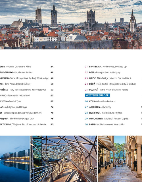Select entry 'ŁÓDŹ—From Textile Metropolis to City of Culture'
This screenshot has width=142, height=182.
[112, 84]
